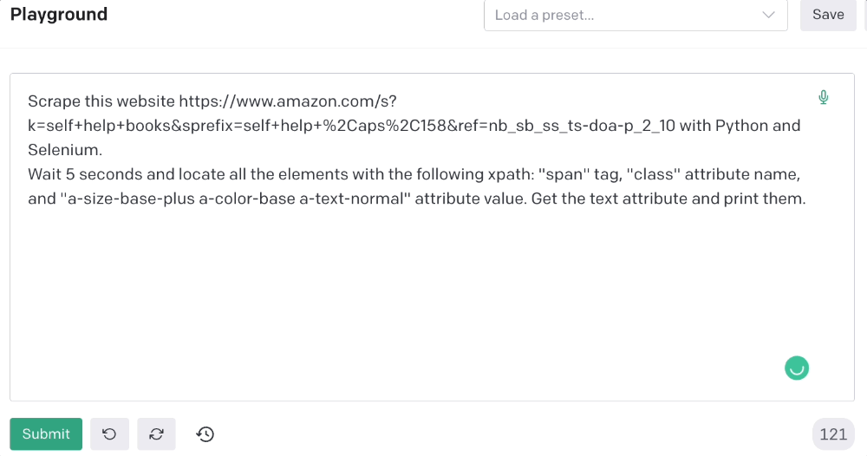The width and height of the screenshot is (867, 456).
Task: Open the show history clock icon
Action: pos(205,433)
